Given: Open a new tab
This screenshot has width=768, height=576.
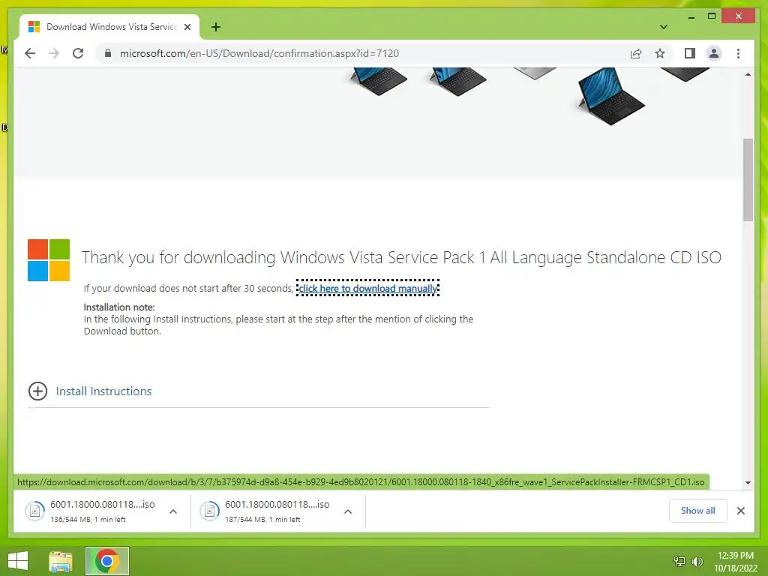Looking at the screenshot, I should tap(215, 27).
